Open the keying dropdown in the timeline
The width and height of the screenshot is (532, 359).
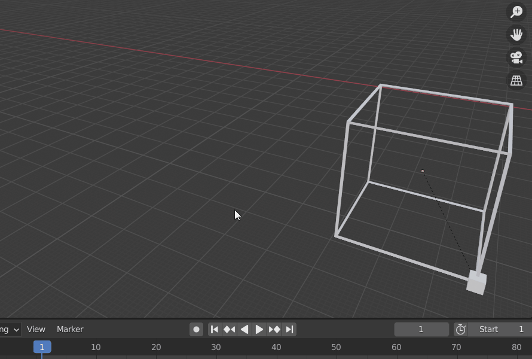(10, 330)
